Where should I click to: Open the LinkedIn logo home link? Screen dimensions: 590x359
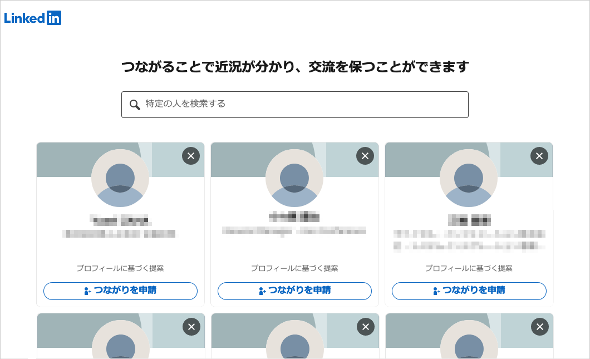pos(33,18)
